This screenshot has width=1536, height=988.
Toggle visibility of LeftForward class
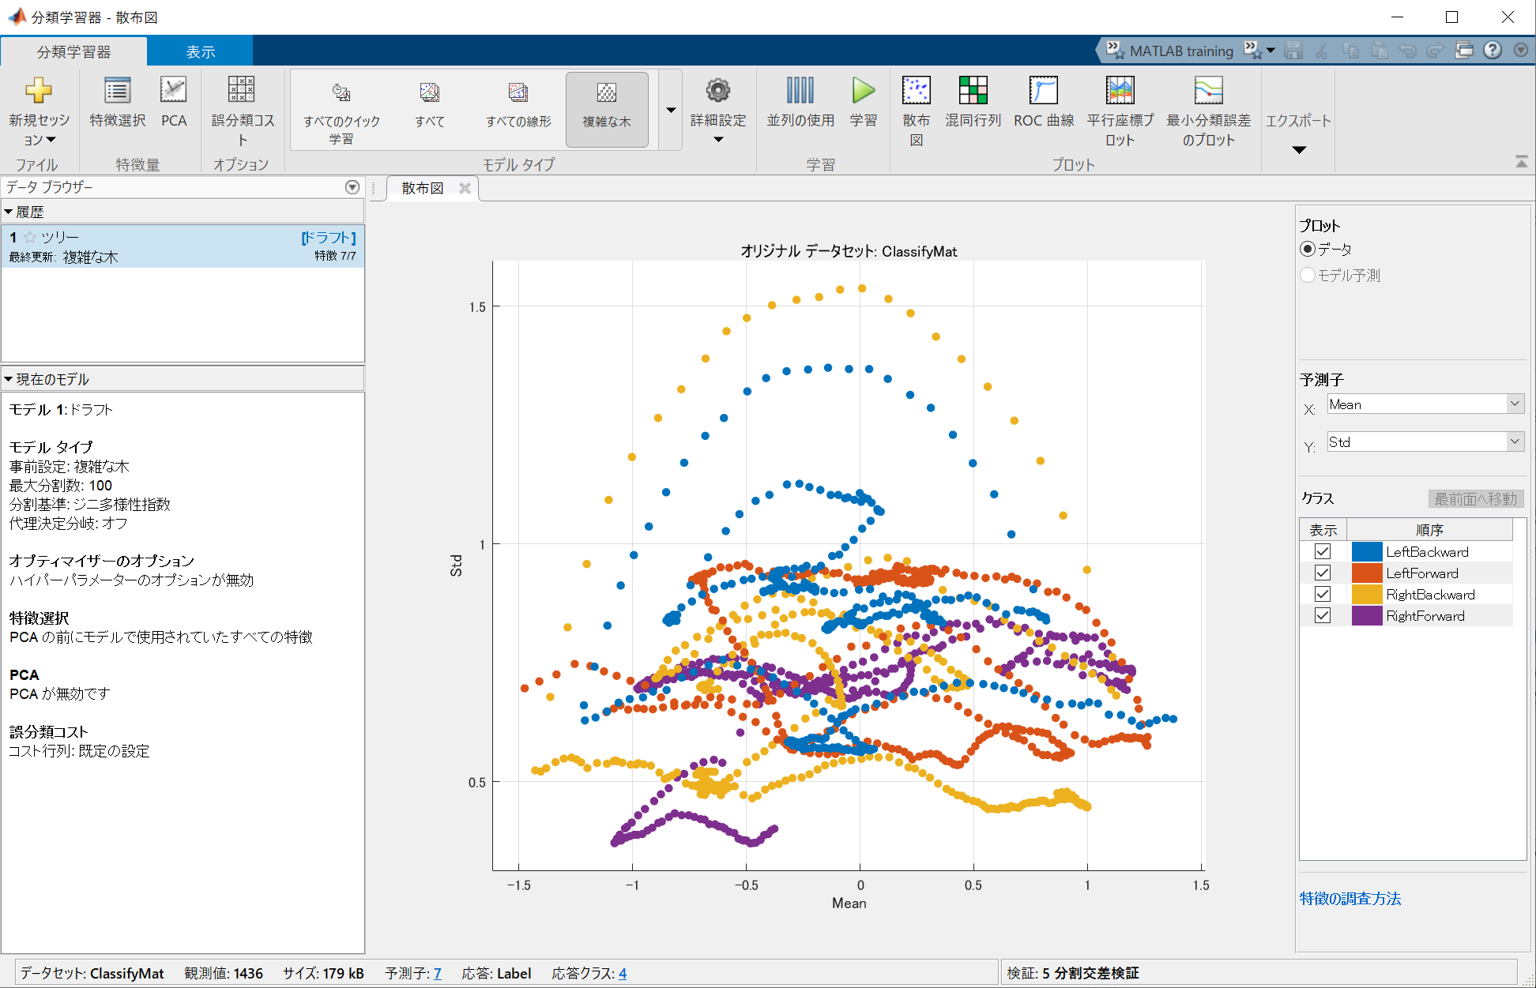click(x=1323, y=573)
